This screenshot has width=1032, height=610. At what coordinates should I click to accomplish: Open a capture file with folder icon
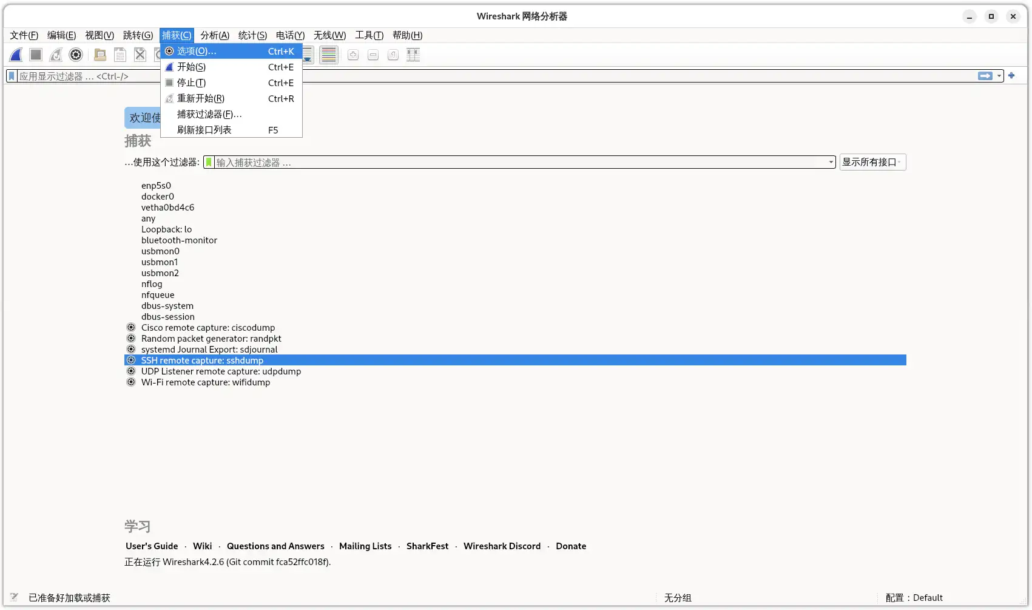(100, 55)
